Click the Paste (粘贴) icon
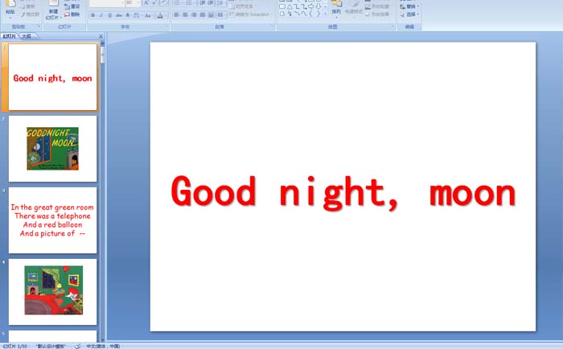Screen dimensions: 563x349 pos(10,9)
